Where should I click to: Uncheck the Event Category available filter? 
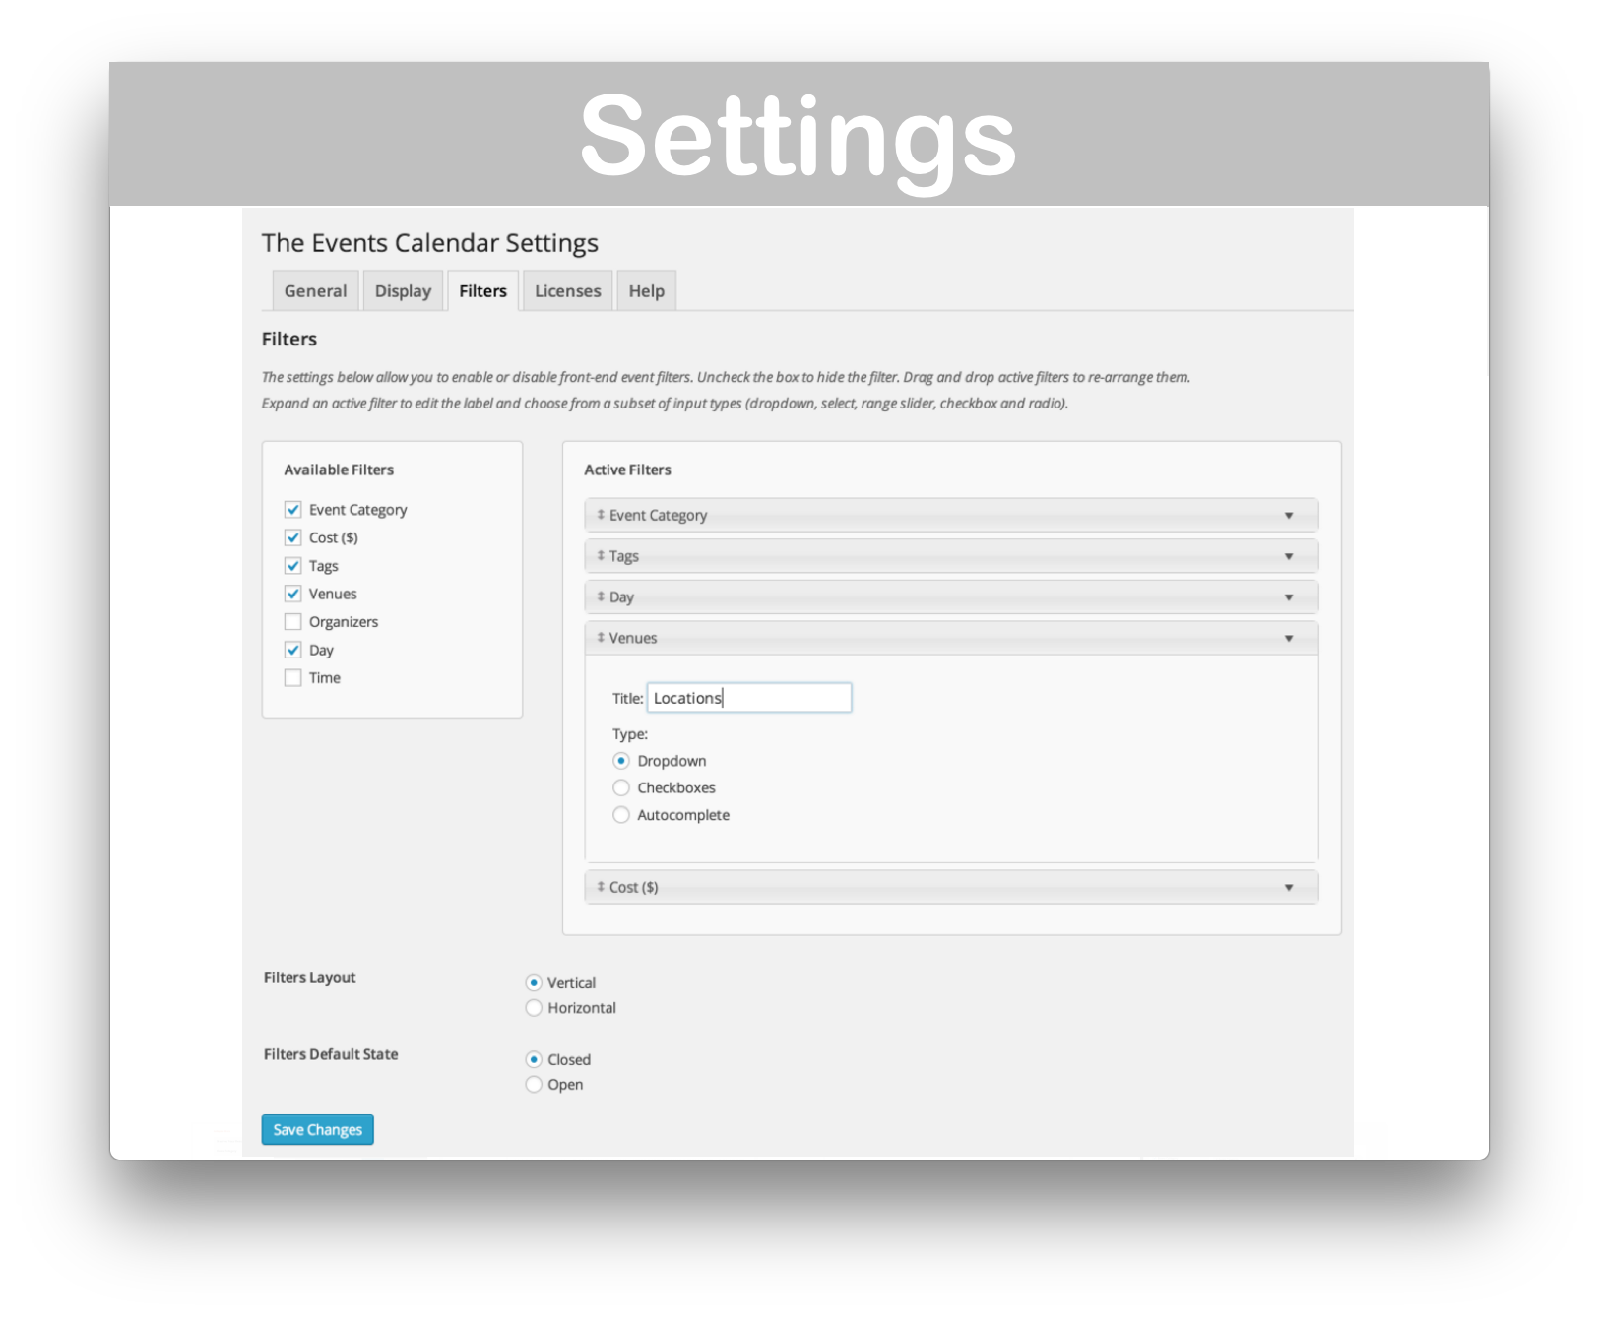pyautogui.click(x=292, y=509)
